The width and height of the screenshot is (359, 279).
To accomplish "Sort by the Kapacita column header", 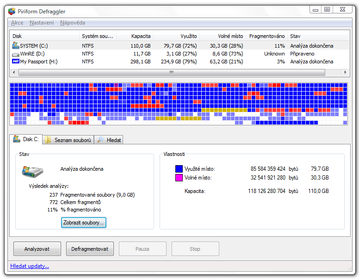I will (x=135, y=36).
